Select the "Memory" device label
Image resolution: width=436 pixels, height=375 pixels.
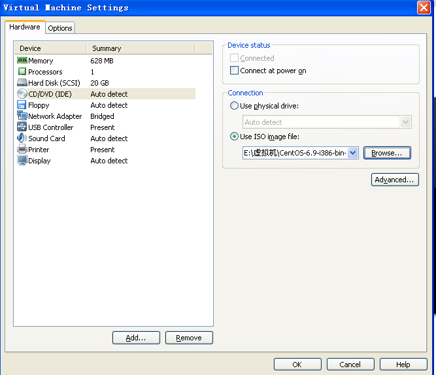41,61
